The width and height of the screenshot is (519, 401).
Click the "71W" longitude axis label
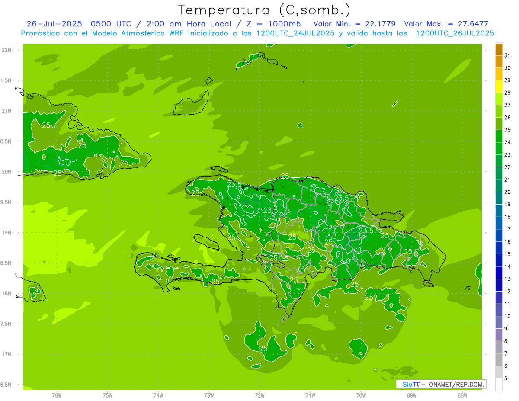pos(310,395)
